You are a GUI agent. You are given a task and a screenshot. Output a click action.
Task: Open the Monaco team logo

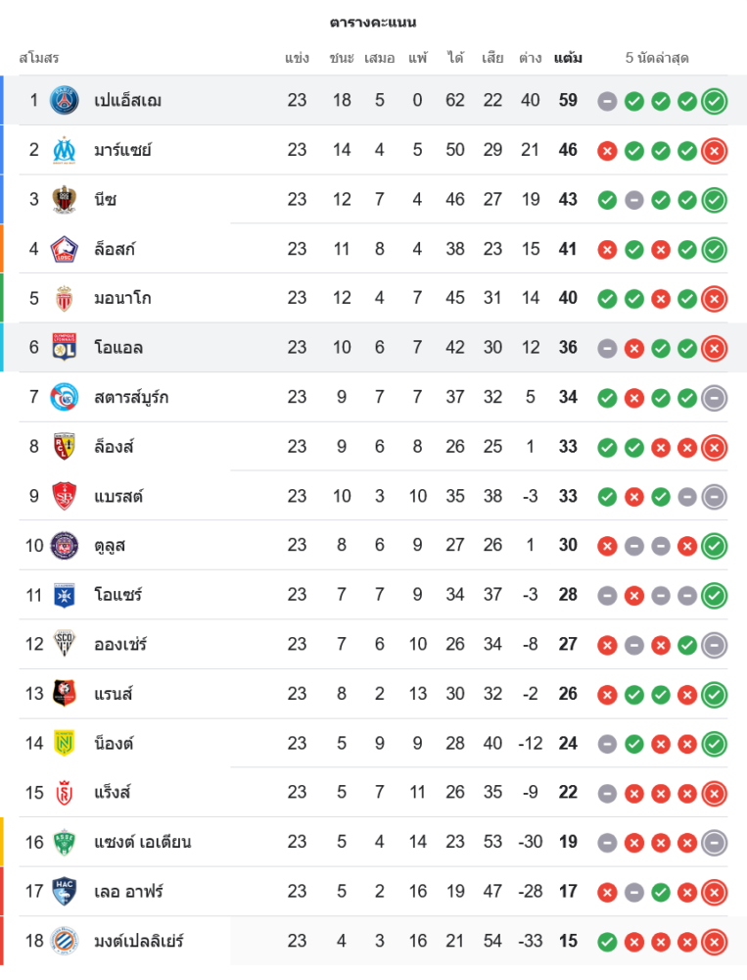tap(65, 298)
